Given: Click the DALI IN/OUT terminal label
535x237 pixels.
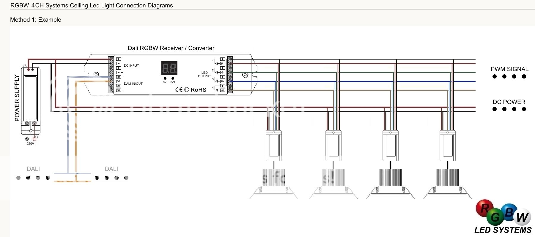Looking at the screenshot, I should coord(133,84).
